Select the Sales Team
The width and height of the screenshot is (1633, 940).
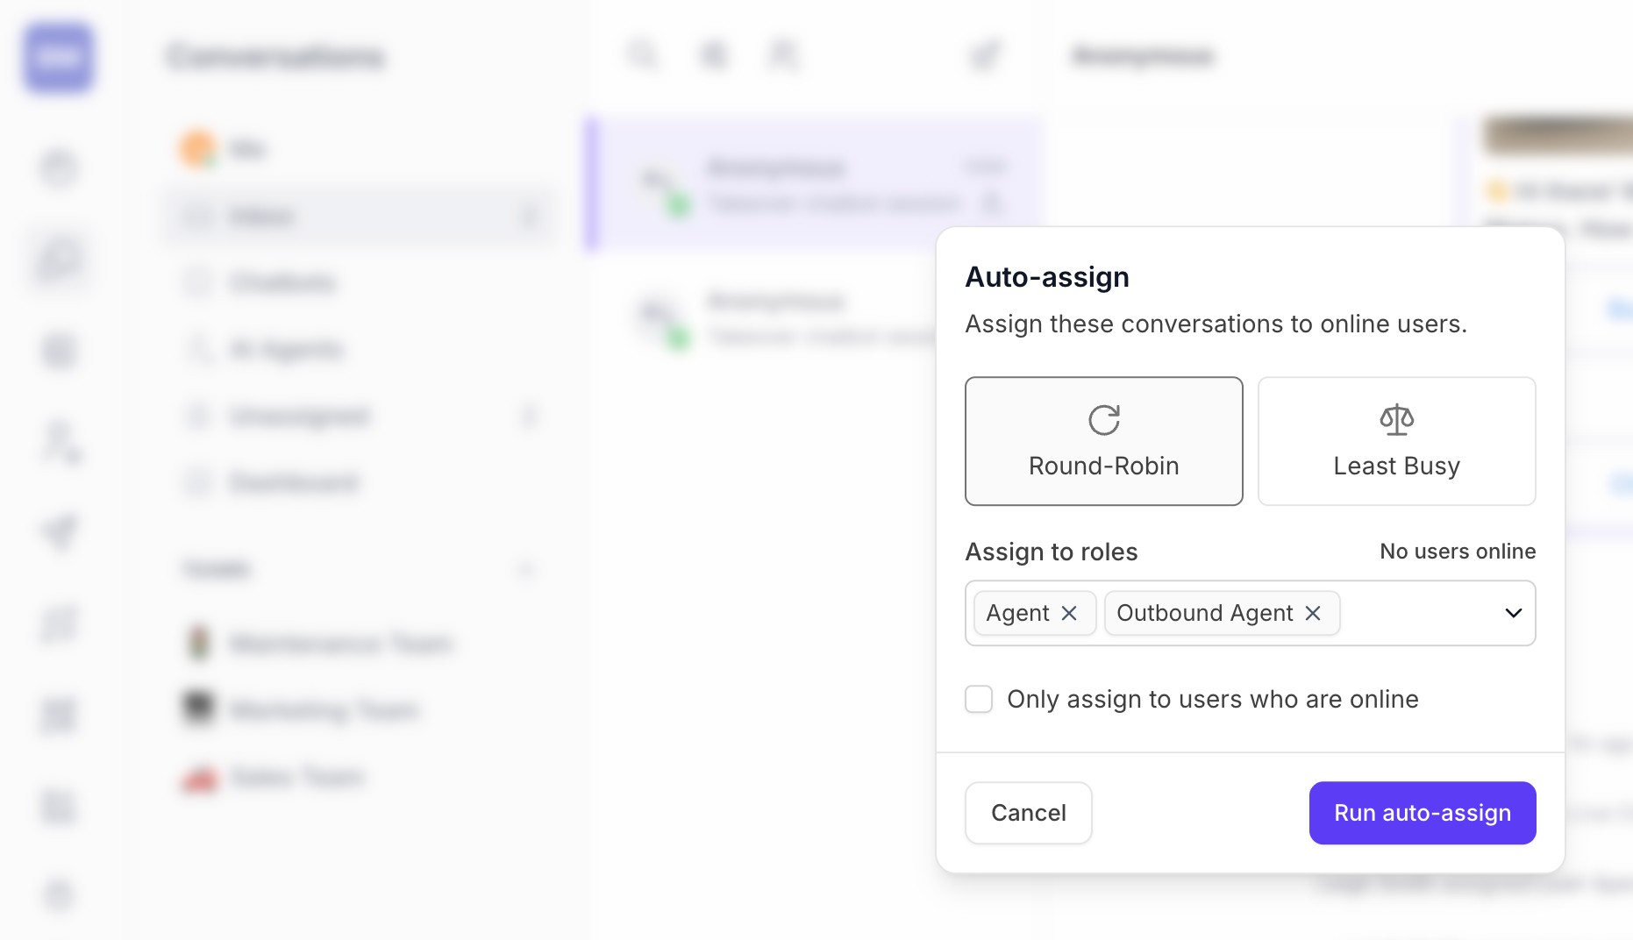point(296,777)
